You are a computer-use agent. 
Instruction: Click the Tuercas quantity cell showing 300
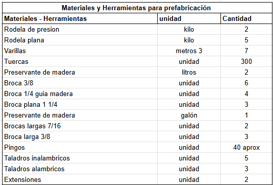pos(246,61)
